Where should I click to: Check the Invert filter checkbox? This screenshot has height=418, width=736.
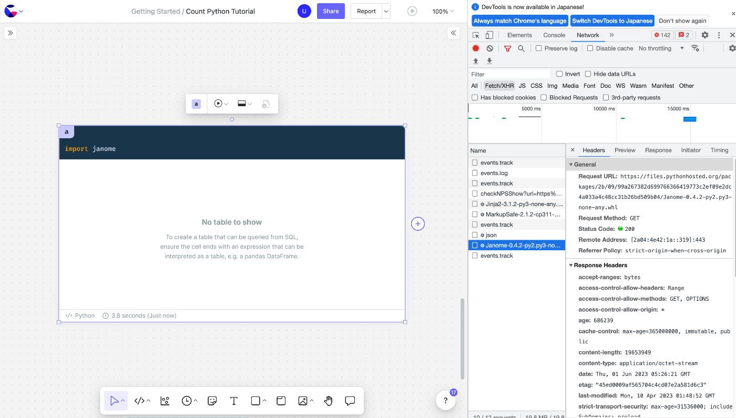[559, 74]
